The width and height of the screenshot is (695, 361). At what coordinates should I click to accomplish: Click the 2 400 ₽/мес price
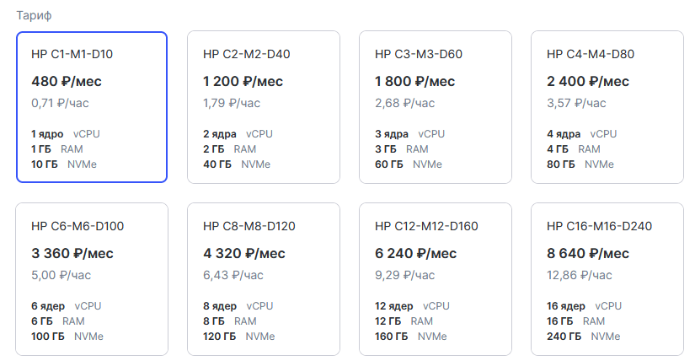tap(588, 82)
